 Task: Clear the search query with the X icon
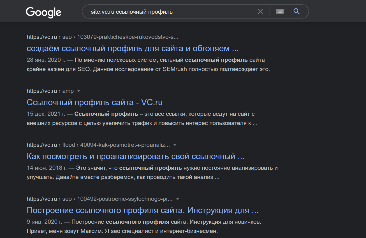(x=260, y=12)
